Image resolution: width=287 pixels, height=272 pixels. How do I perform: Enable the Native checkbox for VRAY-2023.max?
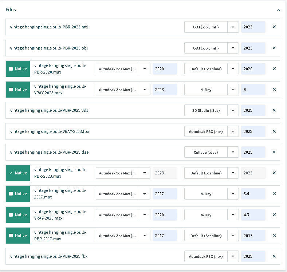pyautogui.click(x=11, y=90)
